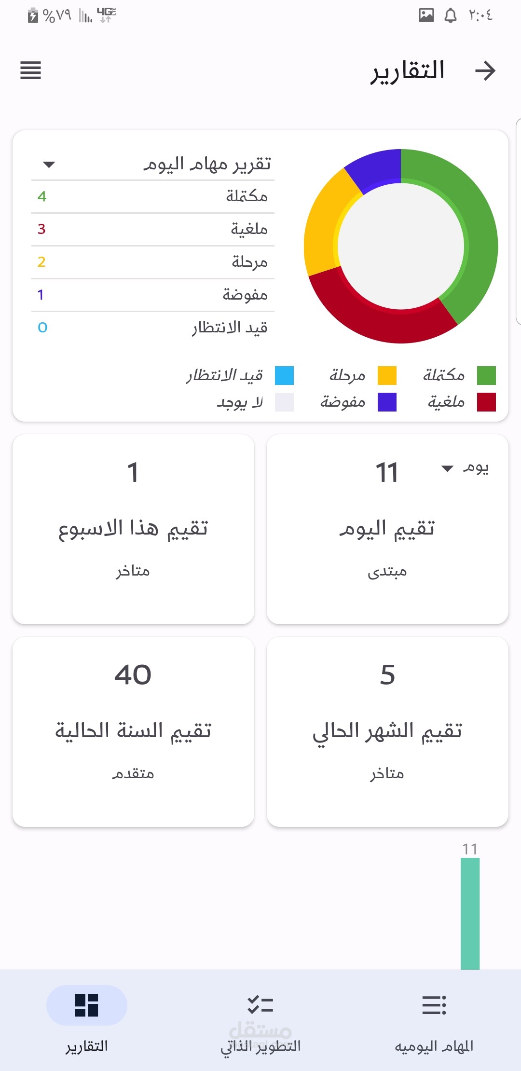Click the green مكتملة legend swatch

tap(486, 375)
